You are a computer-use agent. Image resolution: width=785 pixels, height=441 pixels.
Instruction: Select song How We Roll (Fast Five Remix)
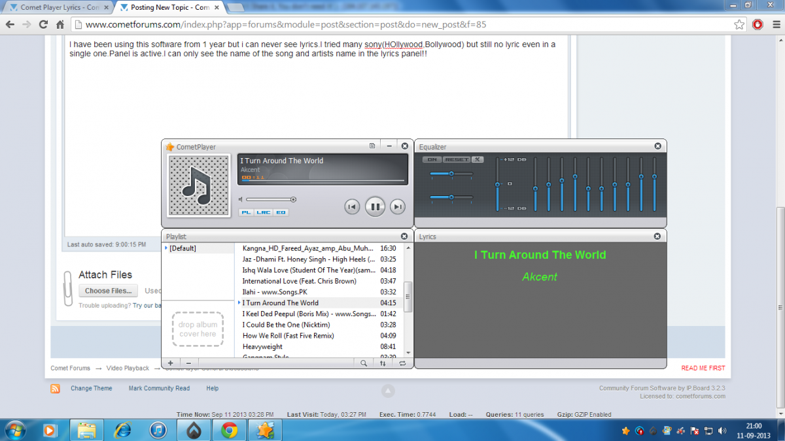click(319, 336)
